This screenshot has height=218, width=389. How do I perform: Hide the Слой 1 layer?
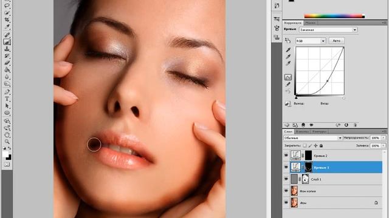[286, 179]
